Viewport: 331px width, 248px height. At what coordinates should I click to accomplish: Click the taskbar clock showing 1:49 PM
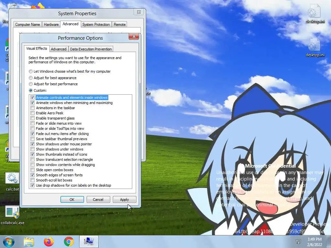(315, 242)
